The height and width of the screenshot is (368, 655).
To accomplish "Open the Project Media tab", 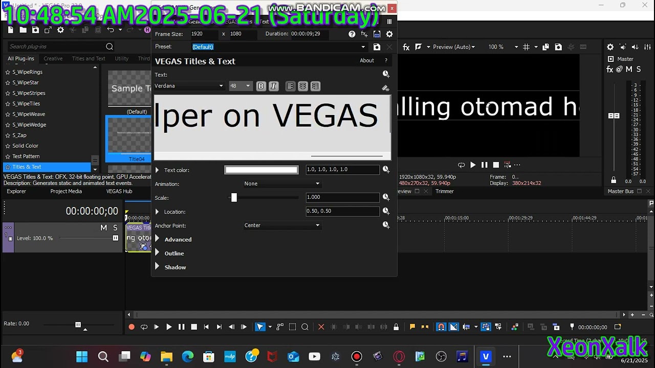I will pyautogui.click(x=66, y=191).
